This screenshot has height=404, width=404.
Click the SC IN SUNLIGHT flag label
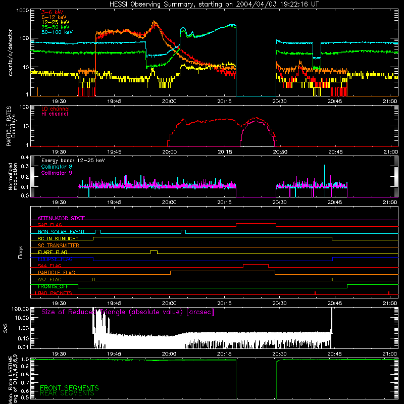(58, 238)
